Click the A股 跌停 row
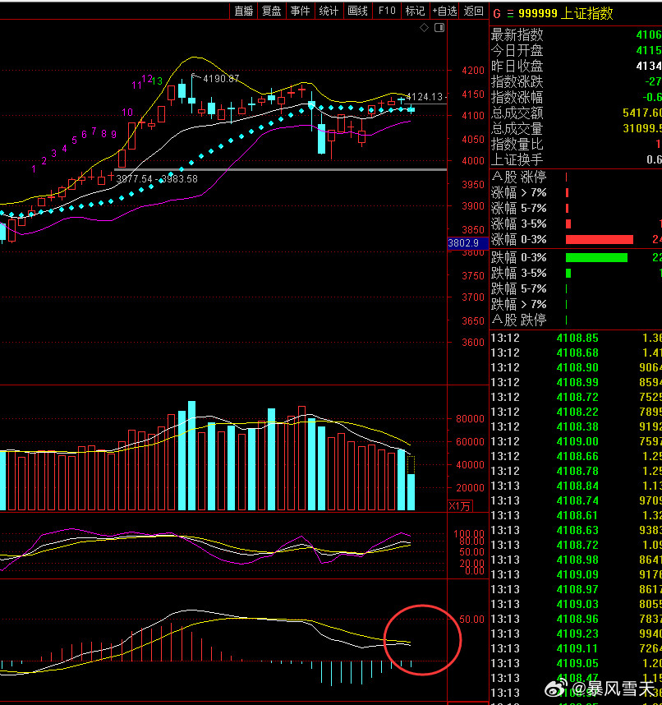Viewport: 662px width, 705px height. 576,320
